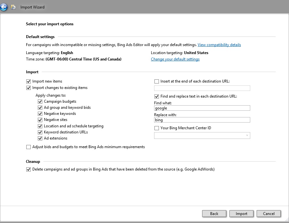Uncheck Import new items checkbox

coord(29,82)
